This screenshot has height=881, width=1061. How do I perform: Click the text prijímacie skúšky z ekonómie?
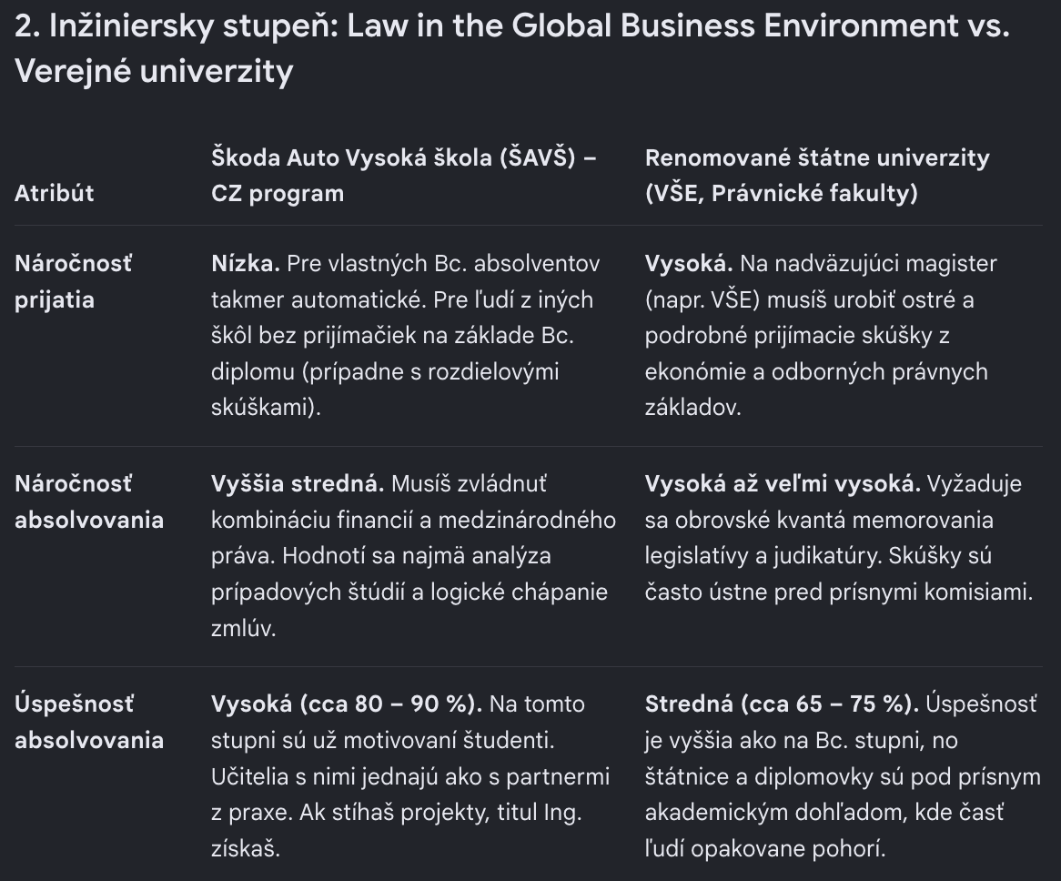(x=797, y=354)
